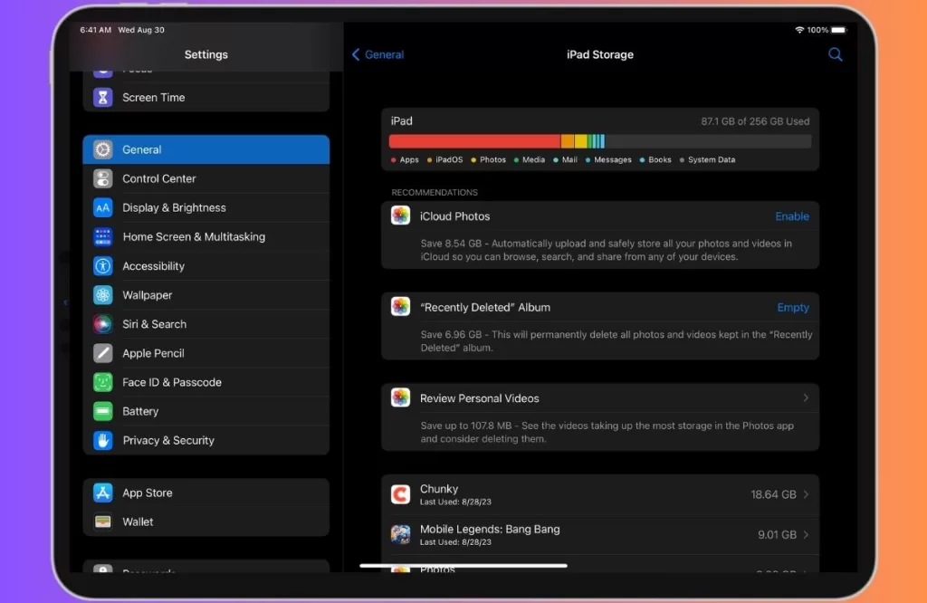The width and height of the screenshot is (927, 603).
Task: Tap the orange iPadOS storage bar segment
Action: (568, 141)
